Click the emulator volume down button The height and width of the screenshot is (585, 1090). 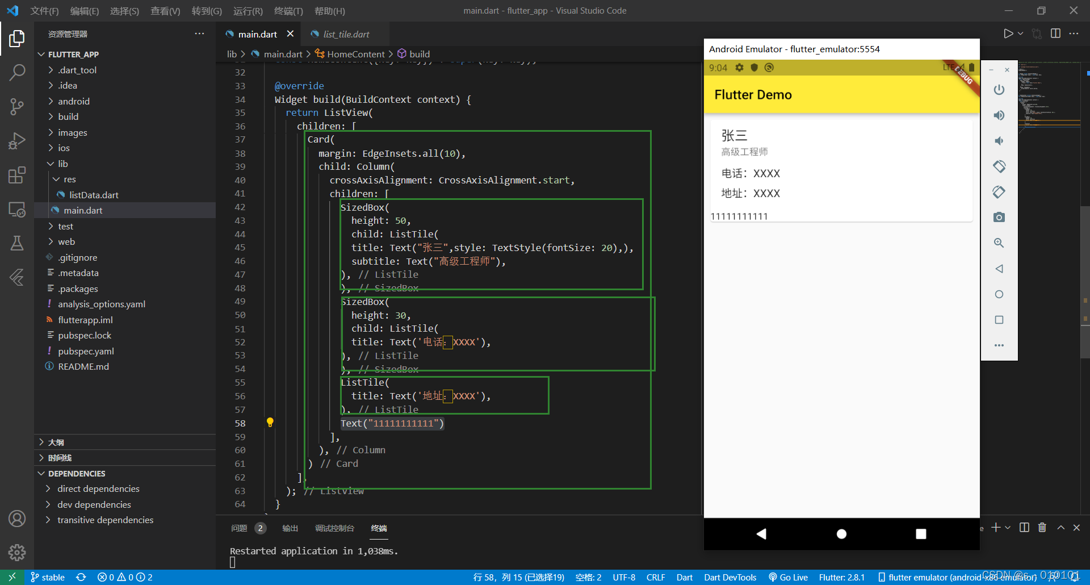999,141
